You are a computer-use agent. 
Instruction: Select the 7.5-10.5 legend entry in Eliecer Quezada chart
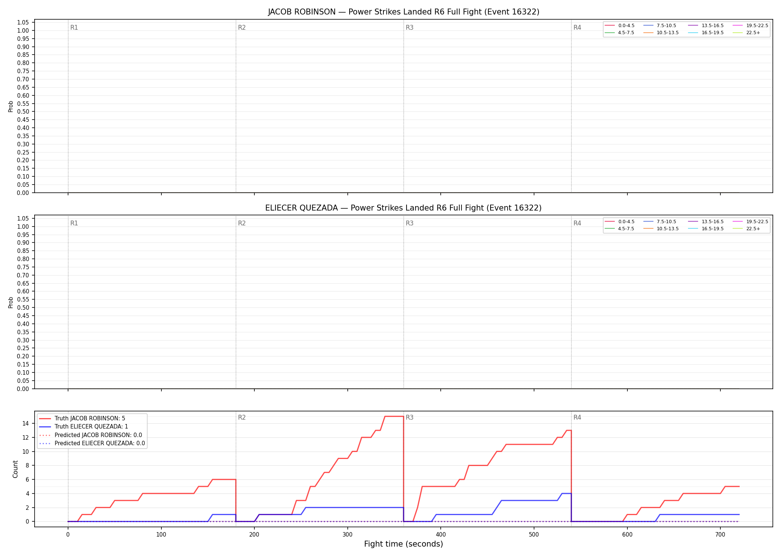(x=660, y=222)
